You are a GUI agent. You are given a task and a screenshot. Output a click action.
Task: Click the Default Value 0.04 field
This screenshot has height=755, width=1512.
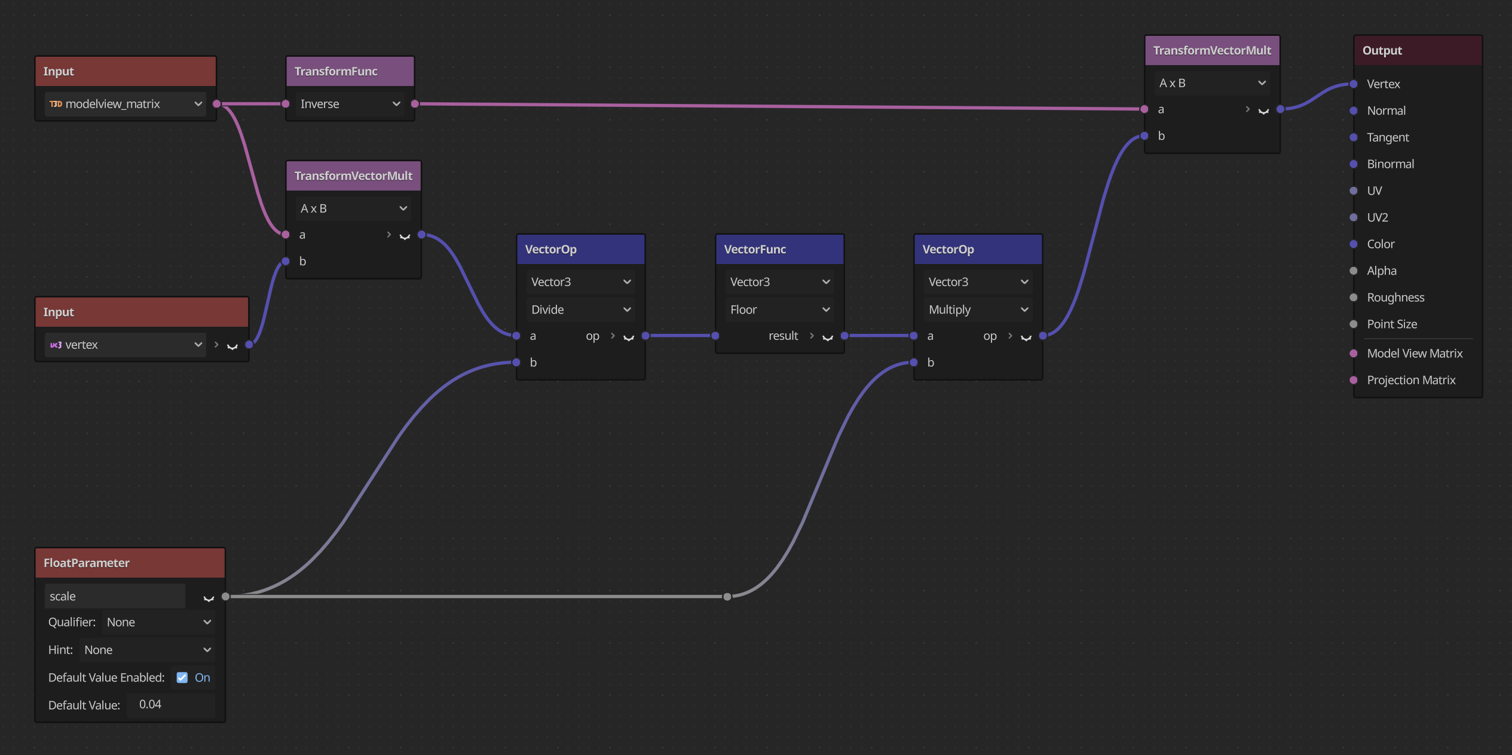tap(171, 705)
